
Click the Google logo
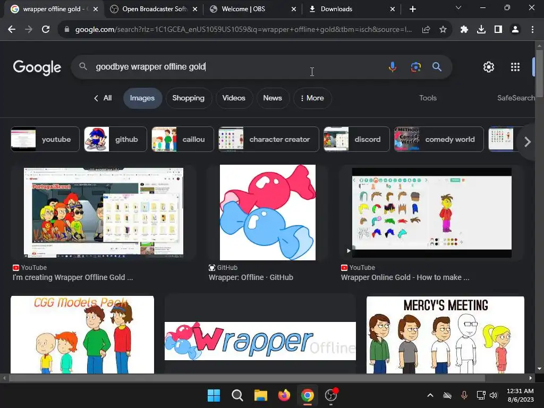[37, 67]
